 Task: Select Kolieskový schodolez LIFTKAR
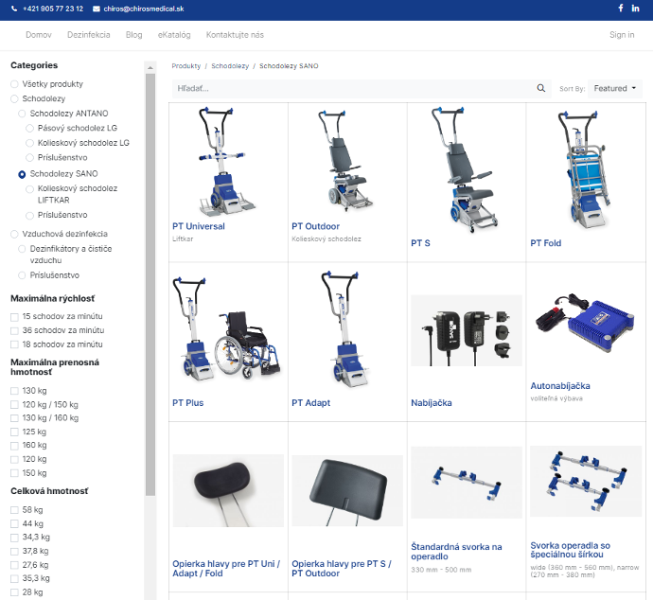coord(29,189)
